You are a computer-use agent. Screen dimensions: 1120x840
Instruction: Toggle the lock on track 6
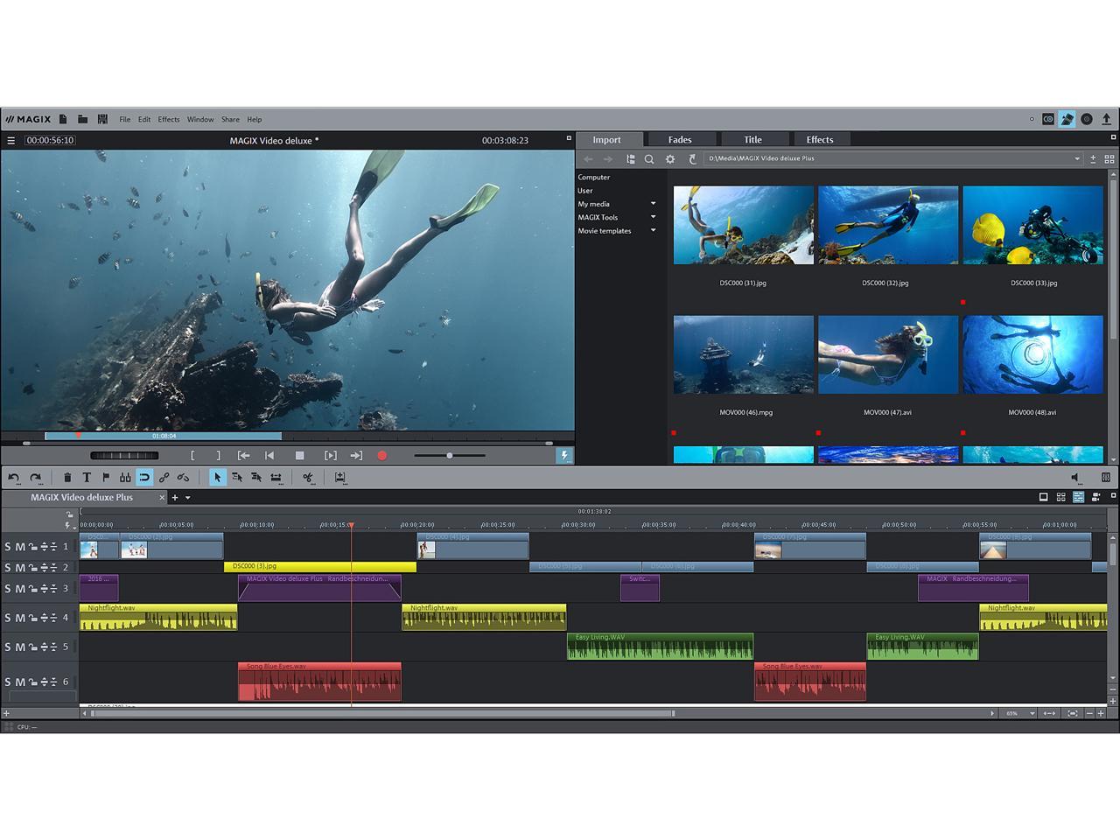(x=32, y=682)
